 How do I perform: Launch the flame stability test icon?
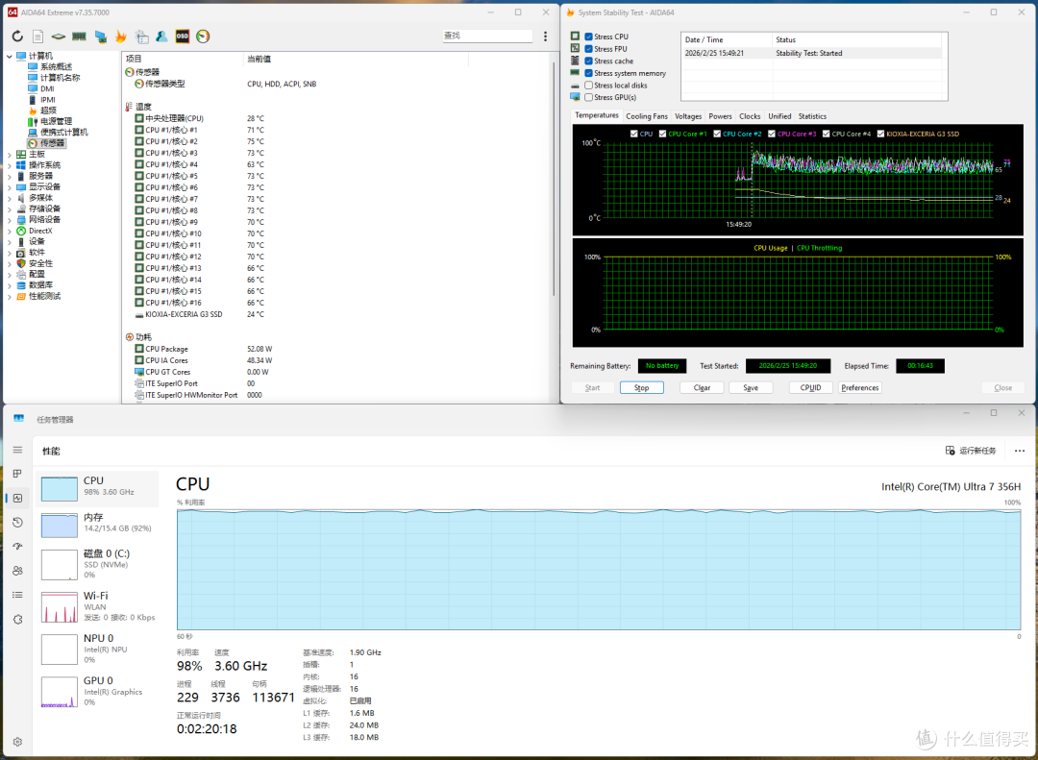(x=120, y=37)
